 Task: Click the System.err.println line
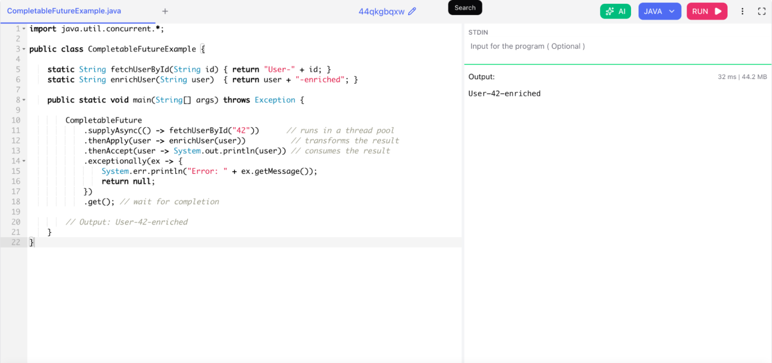(209, 171)
